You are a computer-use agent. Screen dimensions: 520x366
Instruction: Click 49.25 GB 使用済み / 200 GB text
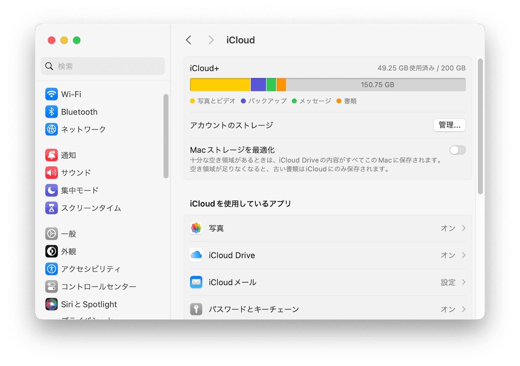(421, 68)
